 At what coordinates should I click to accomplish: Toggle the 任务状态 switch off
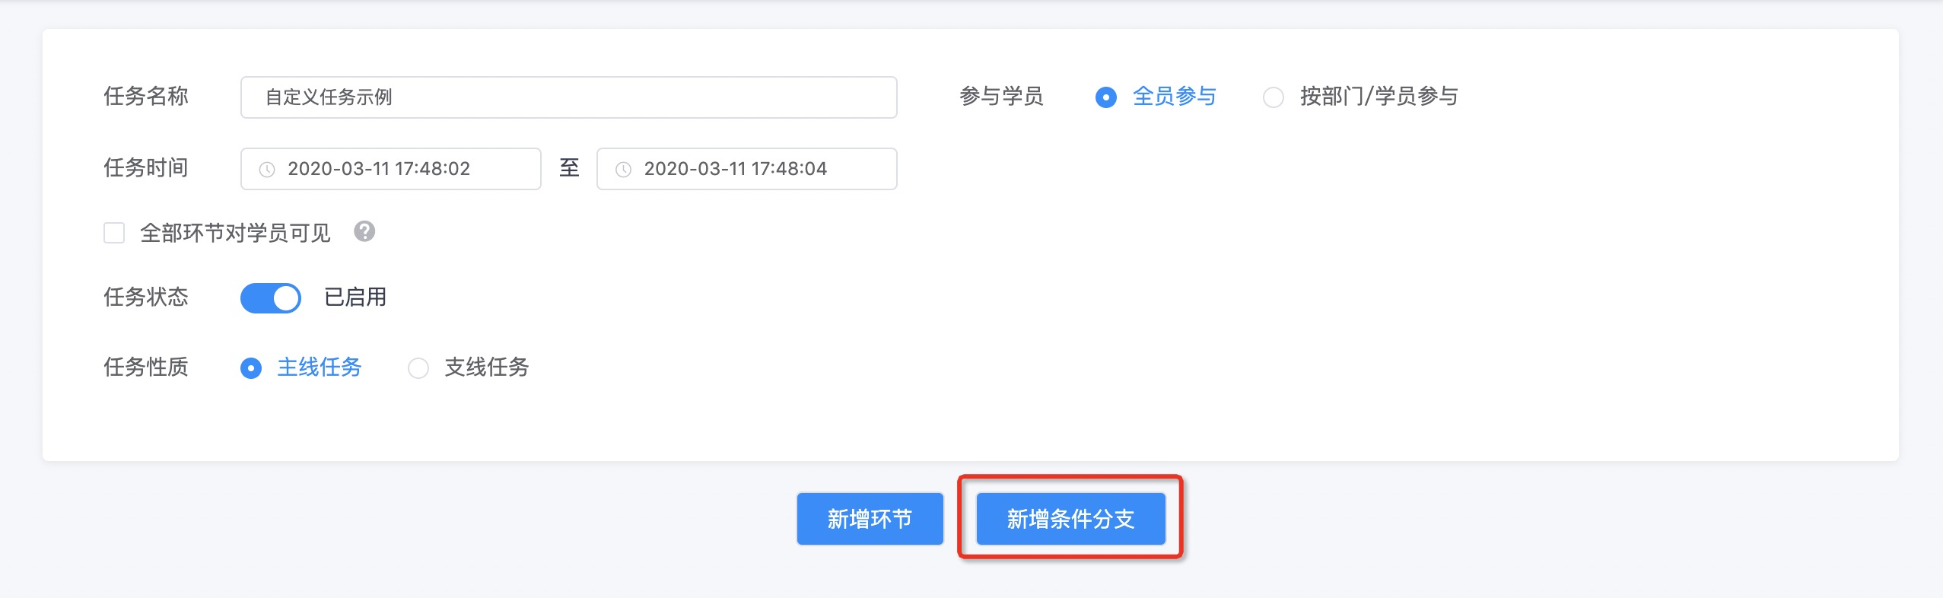coord(271,298)
